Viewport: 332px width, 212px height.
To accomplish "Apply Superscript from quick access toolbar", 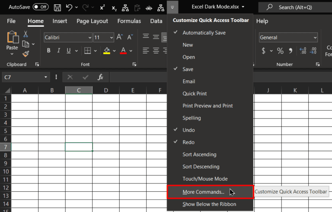I will coord(102,8).
